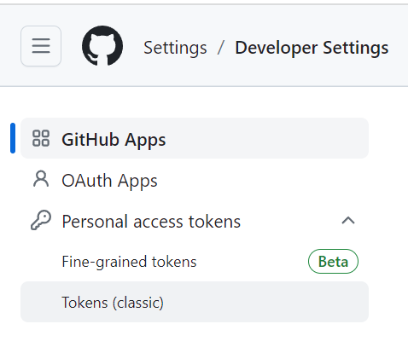The width and height of the screenshot is (408, 347).
Task: Click the key icon for access tokens
Action: 41,220
